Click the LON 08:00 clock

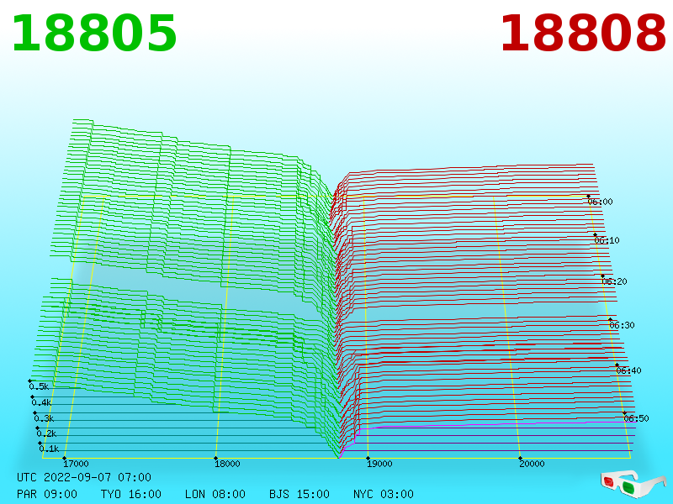coord(215,494)
